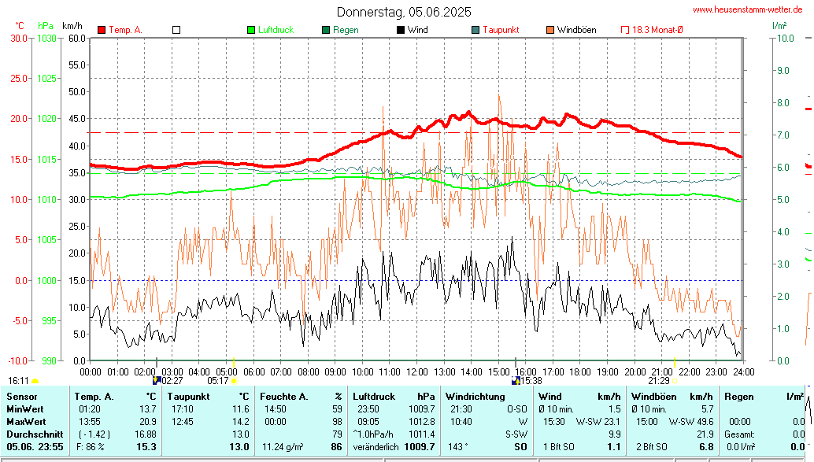Click the teal Taupunkt legend square
This screenshot has height=462, width=814.
coord(475,30)
